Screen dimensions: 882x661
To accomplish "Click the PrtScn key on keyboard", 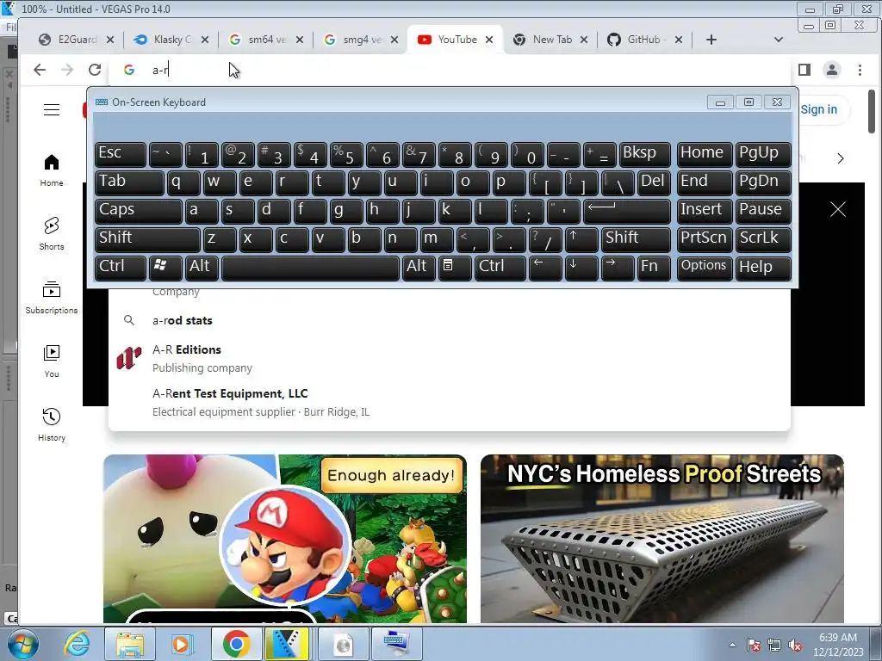I will click(x=705, y=239).
